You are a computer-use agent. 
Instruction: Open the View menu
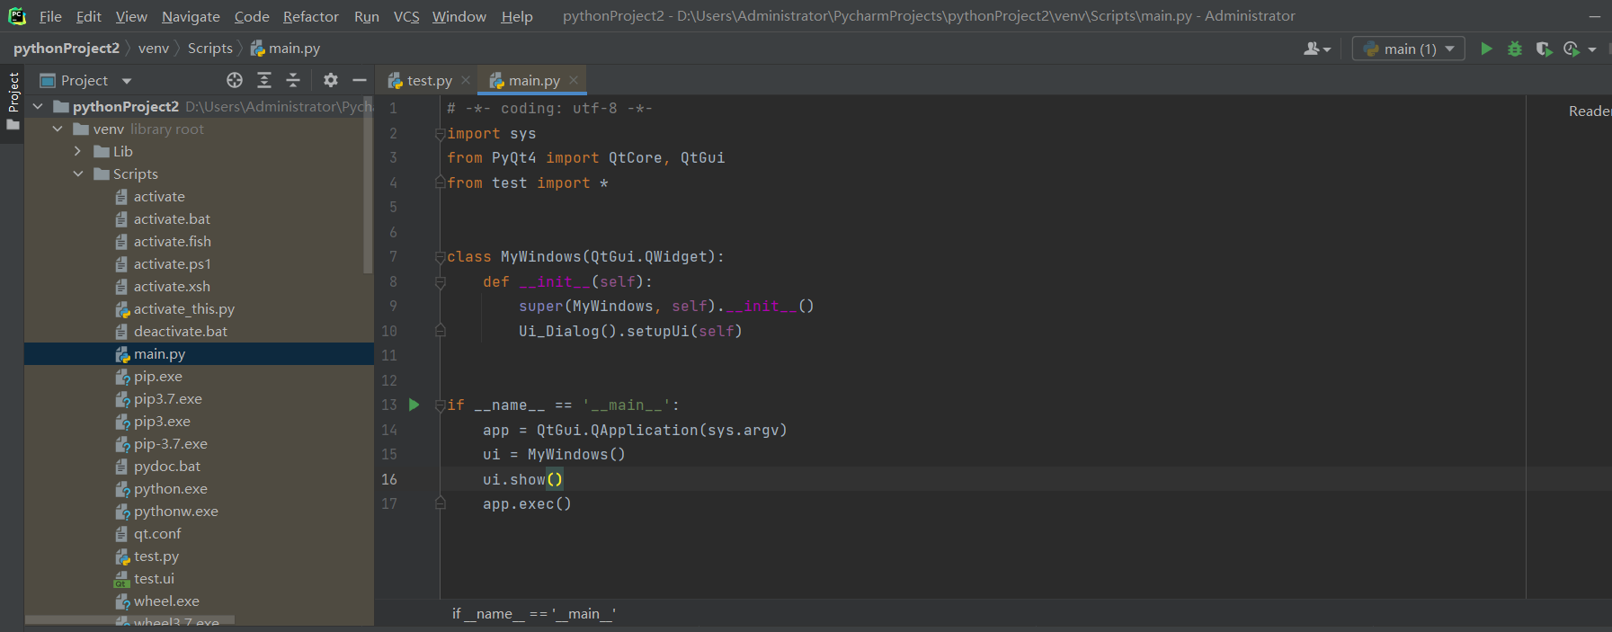coord(131,16)
